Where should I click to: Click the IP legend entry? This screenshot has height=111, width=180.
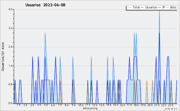[161, 7]
